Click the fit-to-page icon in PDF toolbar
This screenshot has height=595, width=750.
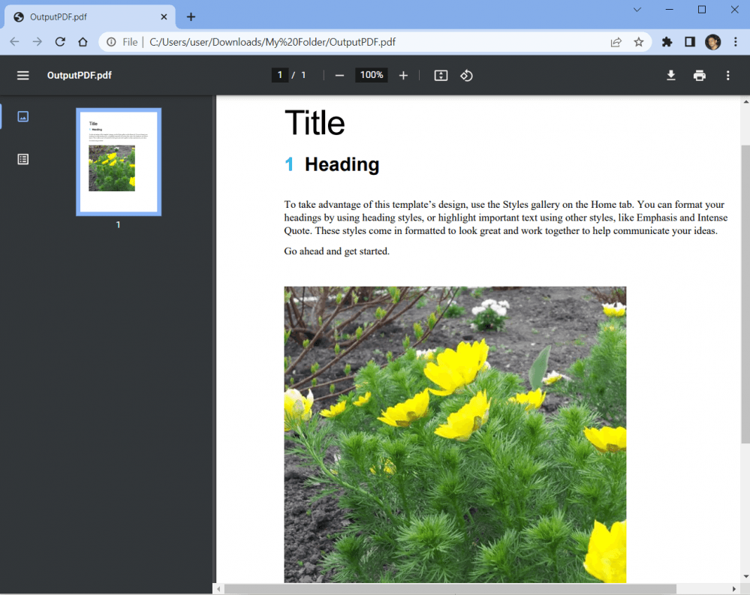point(440,75)
